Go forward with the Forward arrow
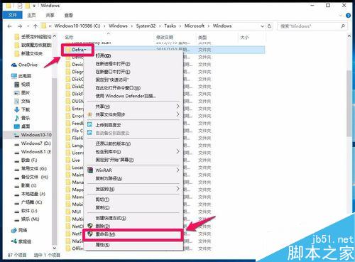Viewport: 355px width, 262px height. [x=20, y=26]
